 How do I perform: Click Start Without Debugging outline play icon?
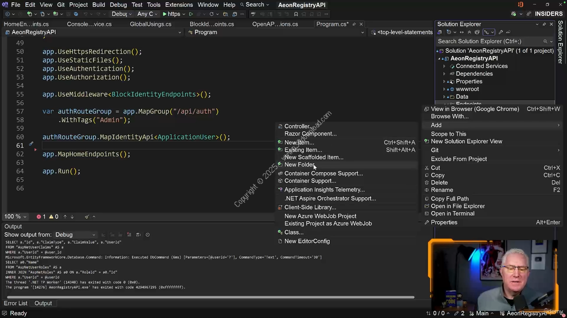pos(191,14)
